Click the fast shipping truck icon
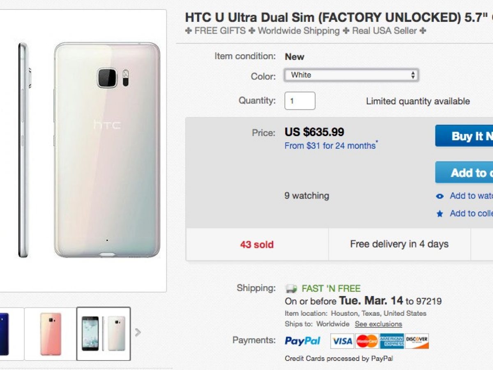Image resolution: width=493 pixels, height=370 pixels. [x=291, y=289]
